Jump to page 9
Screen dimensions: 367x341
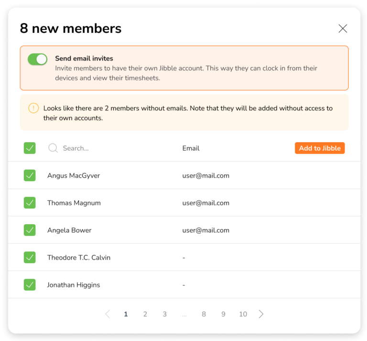pyautogui.click(x=223, y=314)
